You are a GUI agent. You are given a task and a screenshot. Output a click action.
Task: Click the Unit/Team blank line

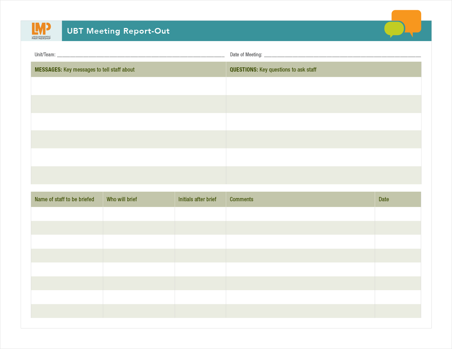point(140,55)
